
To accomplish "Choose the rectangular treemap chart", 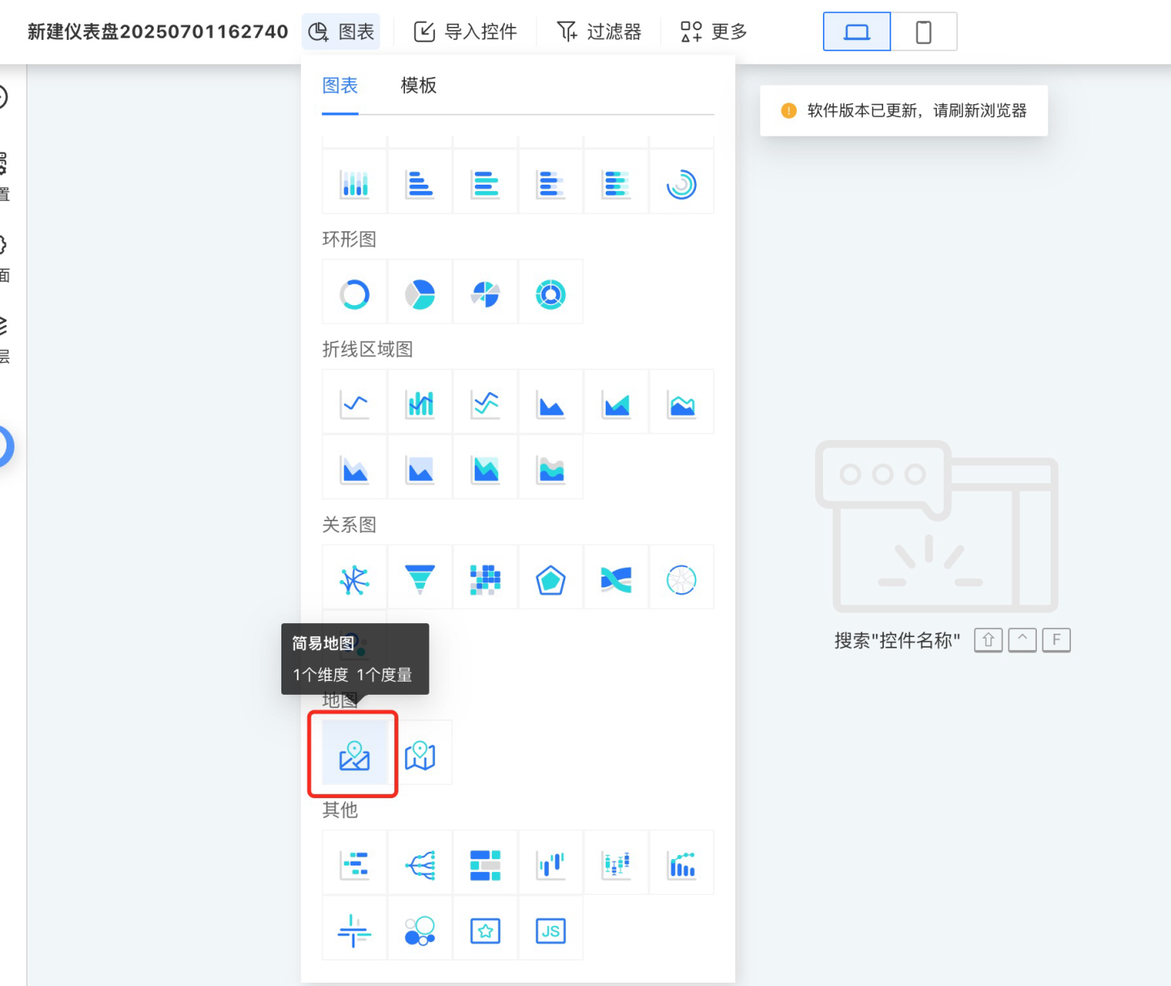I will [x=485, y=864].
